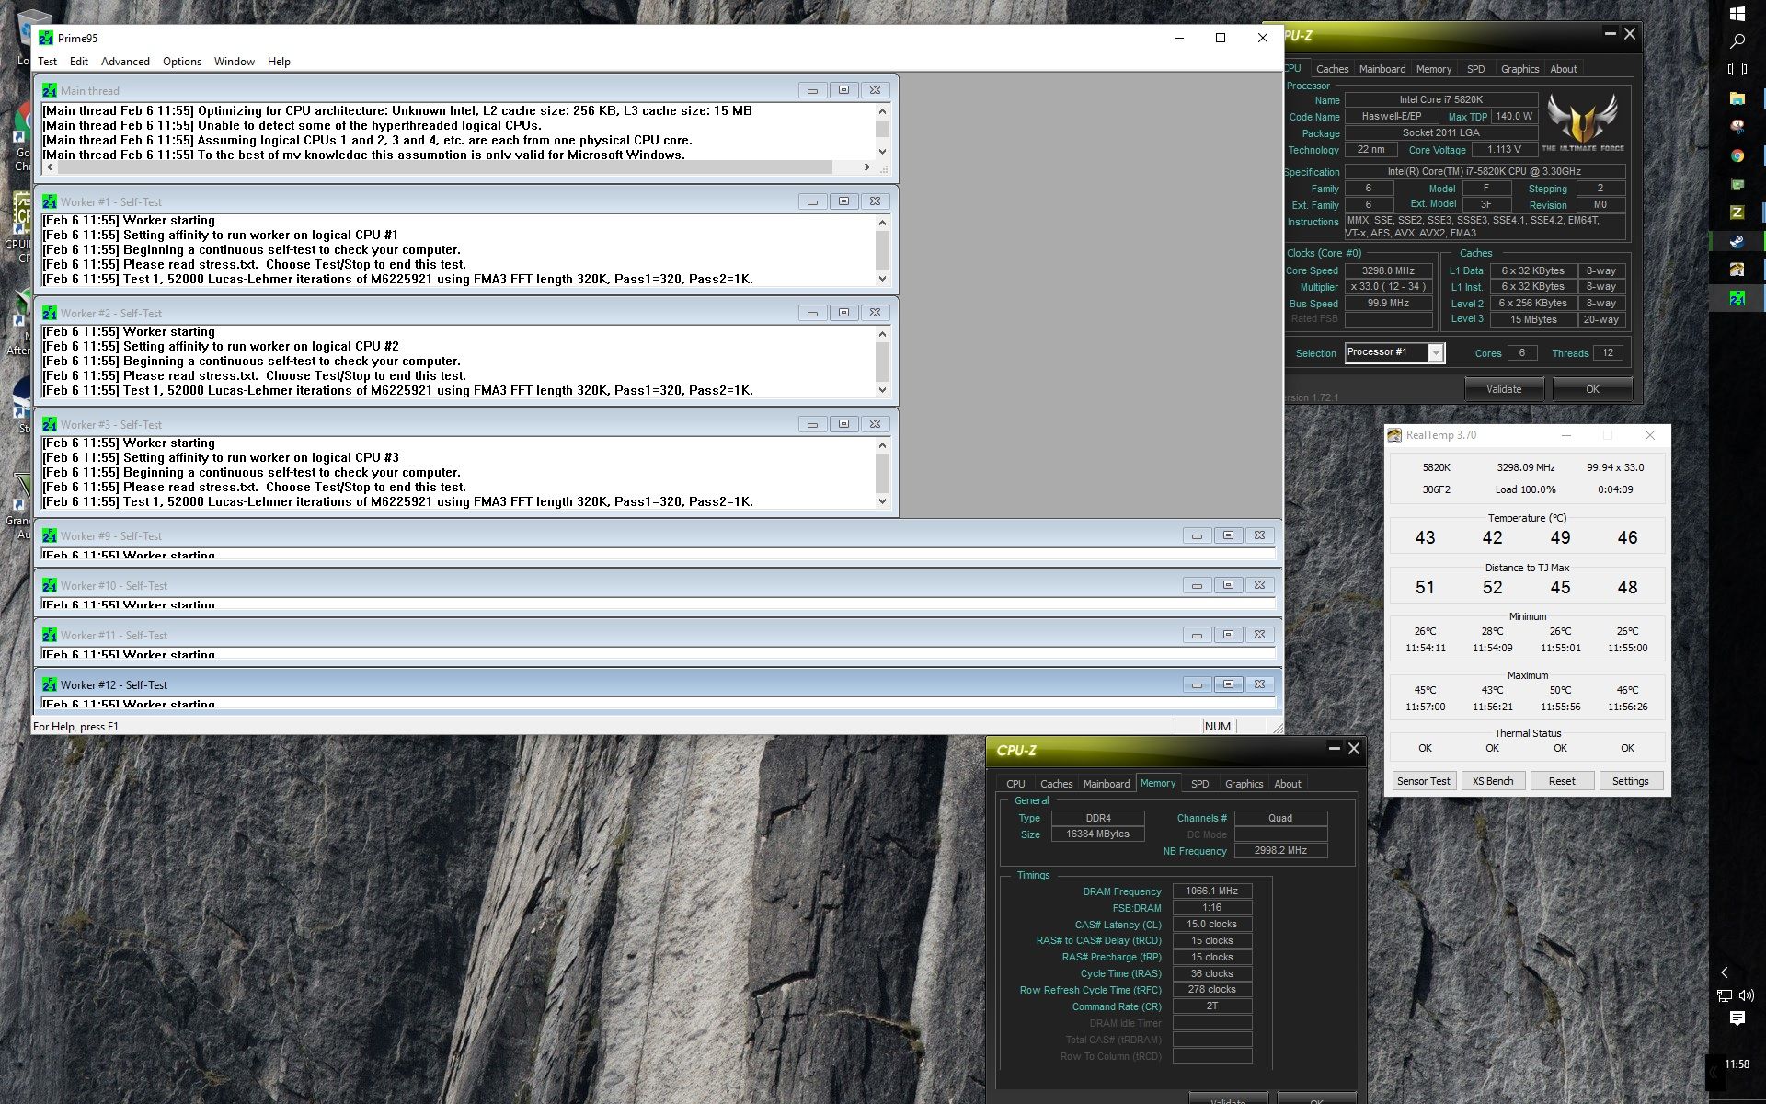Switch to Memory tab in top CPU-Z
Screen dimensions: 1766x1104
pos(1434,69)
